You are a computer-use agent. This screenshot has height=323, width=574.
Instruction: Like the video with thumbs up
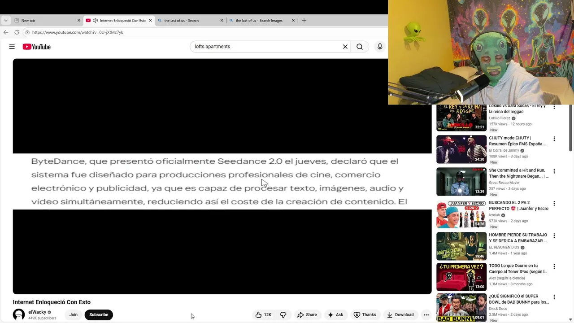[x=263, y=315]
